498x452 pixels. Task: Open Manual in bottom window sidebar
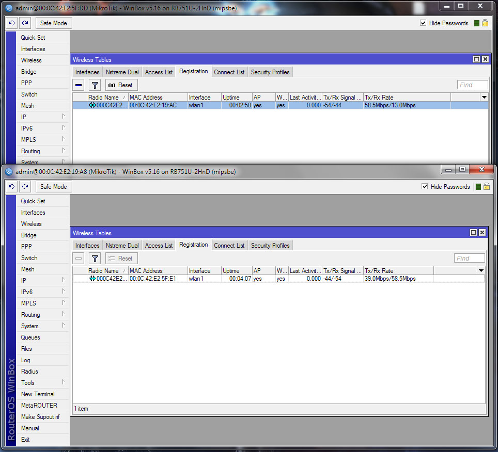tap(30, 428)
